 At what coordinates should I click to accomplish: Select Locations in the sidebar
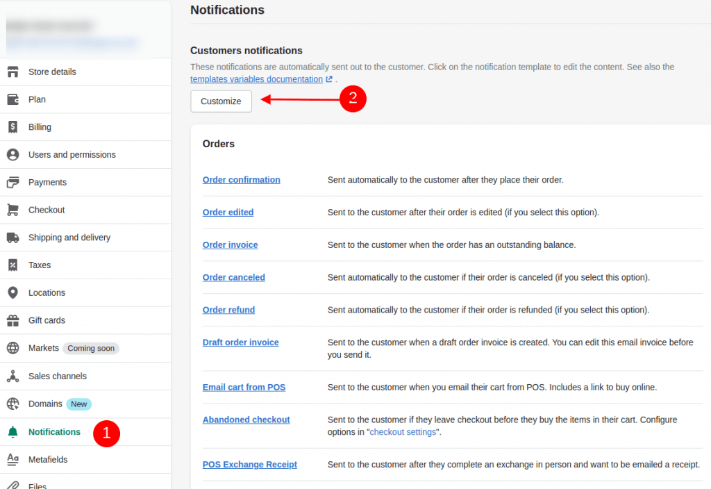(85, 292)
